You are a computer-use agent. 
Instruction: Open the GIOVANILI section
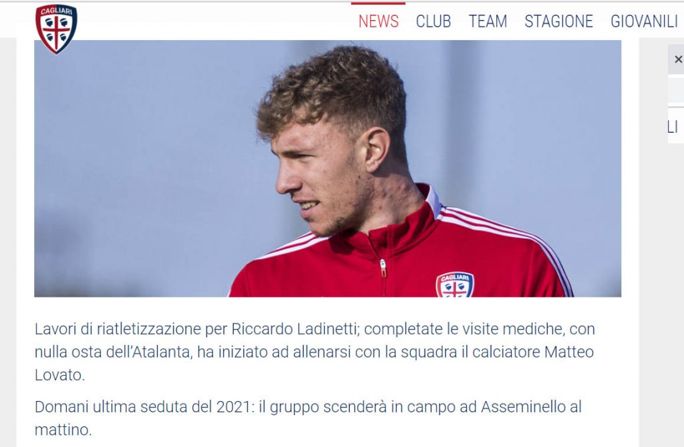coord(645,21)
